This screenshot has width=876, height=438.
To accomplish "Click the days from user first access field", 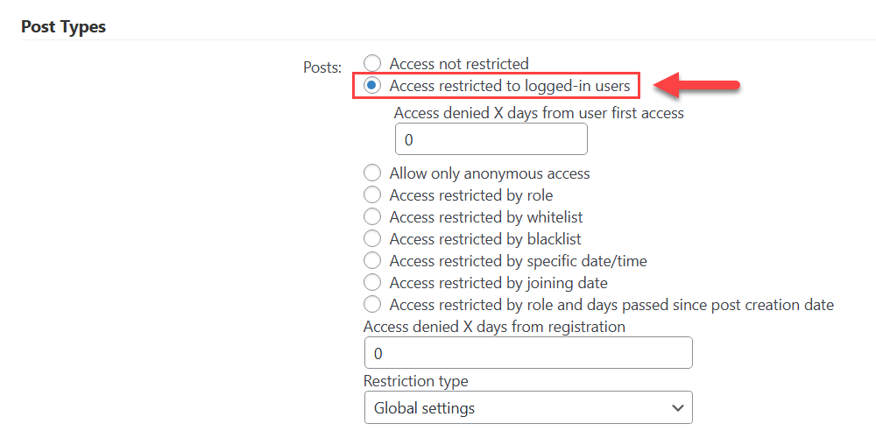I will 491,139.
